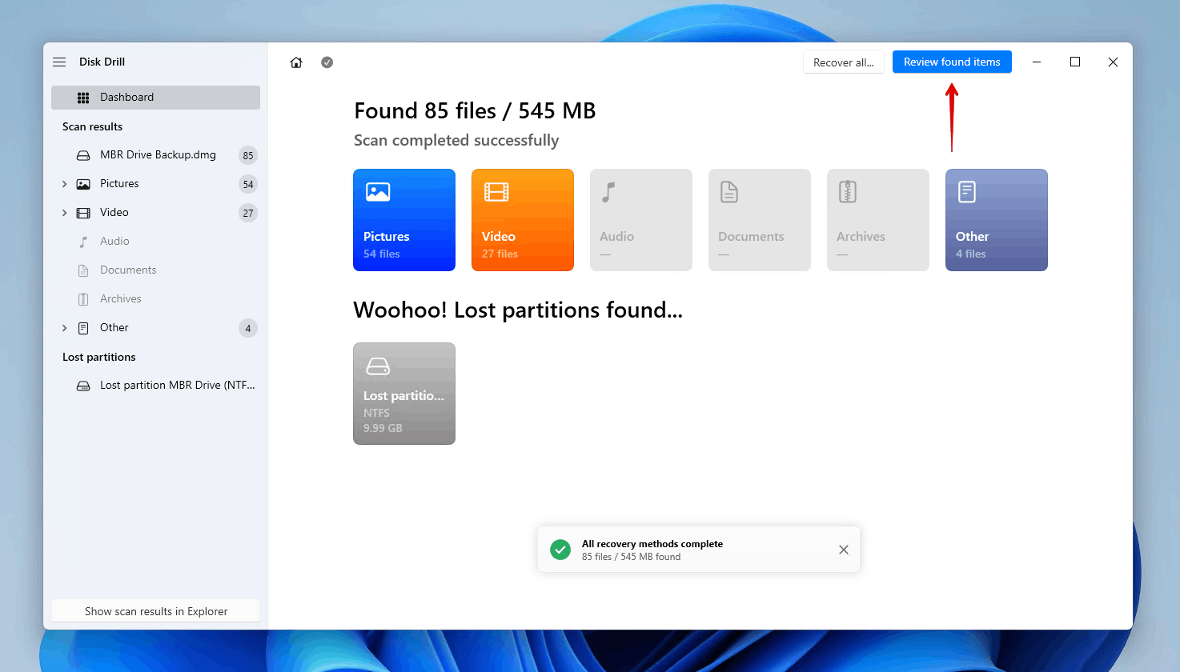Open the Lost partition NTFS 9.99 GB card
This screenshot has height=672, width=1180.
pos(404,394)
